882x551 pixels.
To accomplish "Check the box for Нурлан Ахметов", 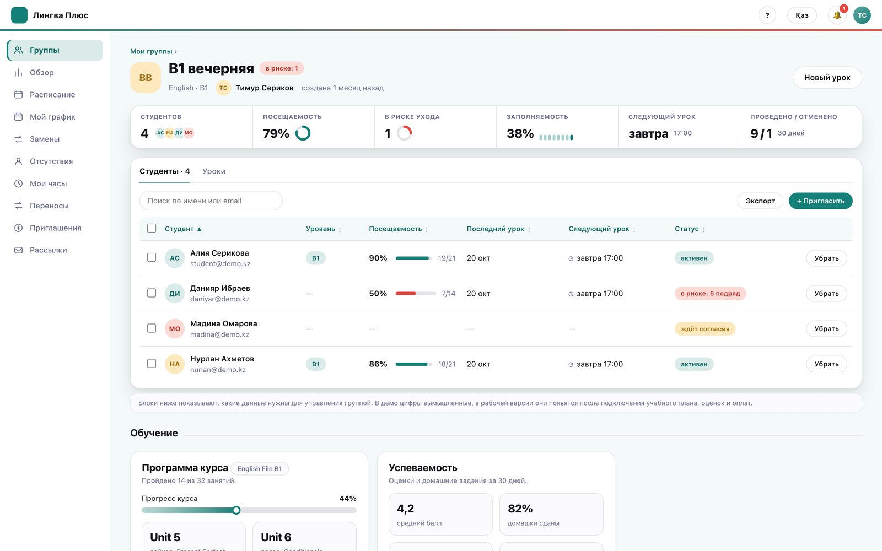I will coord(152,363).
